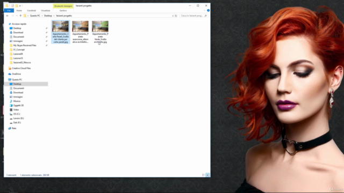The width and height of the screenshot is (344, 193).
Task: Select Accesso rapido in navigation pane
Action: click(x=19, y=24)
